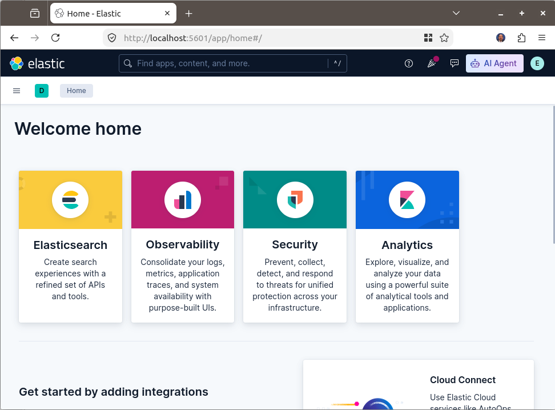
Task: Open the feedback chat bubble icon
Action: pos(454,63)
